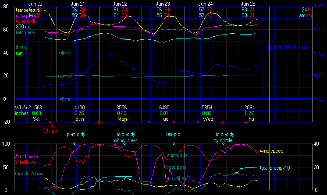This screenshot has width=327, height=195.
Task: Click the dark green lt.rain legend label
Action: pyautogui.click(x=21, y=47)
